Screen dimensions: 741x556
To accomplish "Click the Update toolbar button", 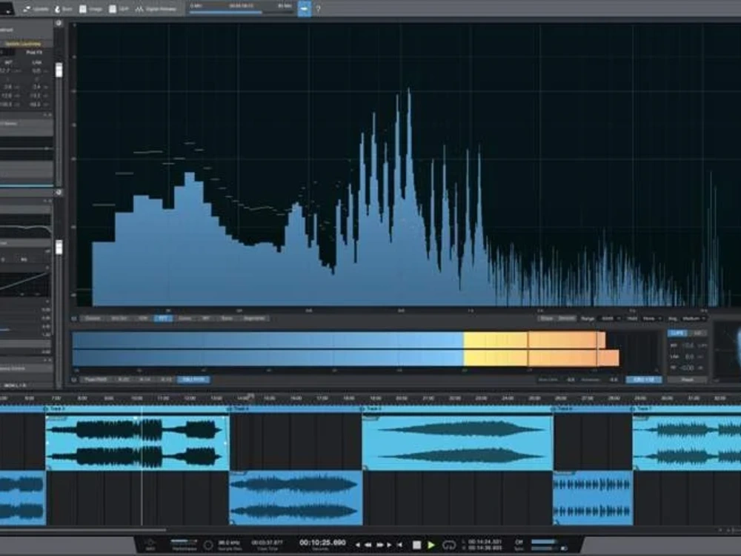I will (x=36, y=9).
